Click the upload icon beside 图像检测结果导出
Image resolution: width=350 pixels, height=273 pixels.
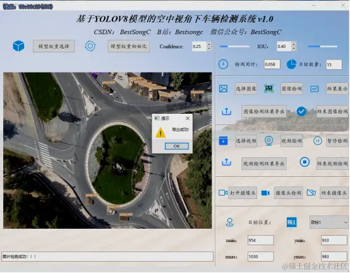pos(226,111)
